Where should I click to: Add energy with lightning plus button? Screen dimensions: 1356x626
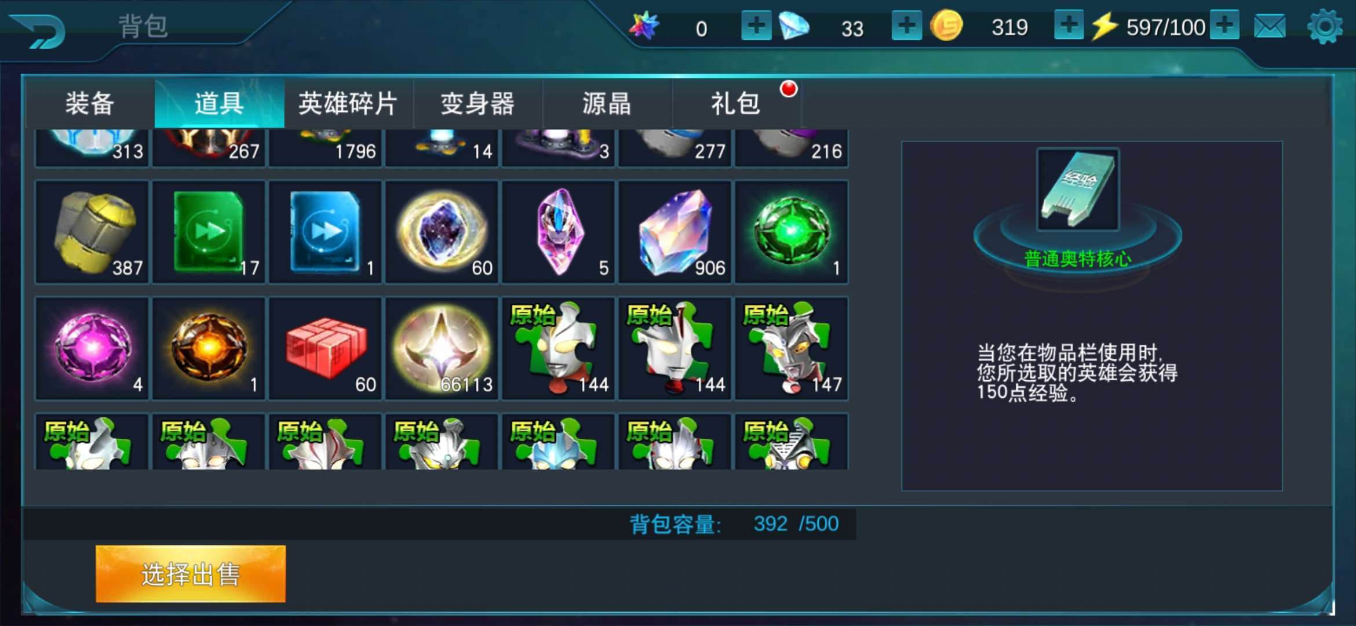click(1224, 26)
